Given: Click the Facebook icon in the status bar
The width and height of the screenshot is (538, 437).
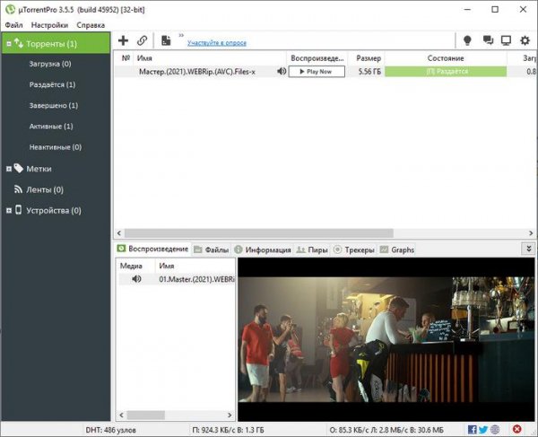Looking at the screenshot, I should point(473,430).
